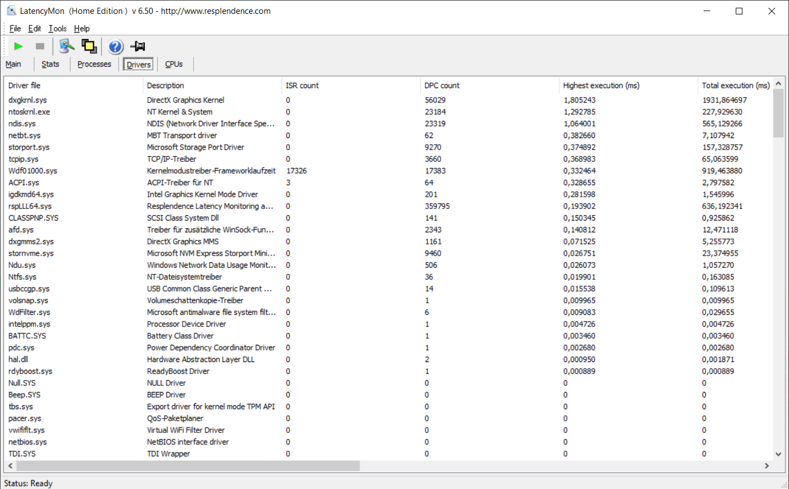Select the Wdf01000.sys driver entry

(x=33, y=171)
